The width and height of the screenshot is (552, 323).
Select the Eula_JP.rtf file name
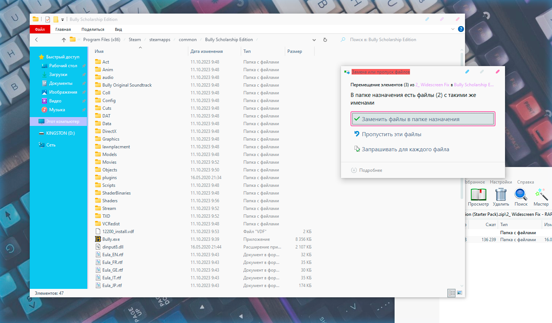click(112, 286)
